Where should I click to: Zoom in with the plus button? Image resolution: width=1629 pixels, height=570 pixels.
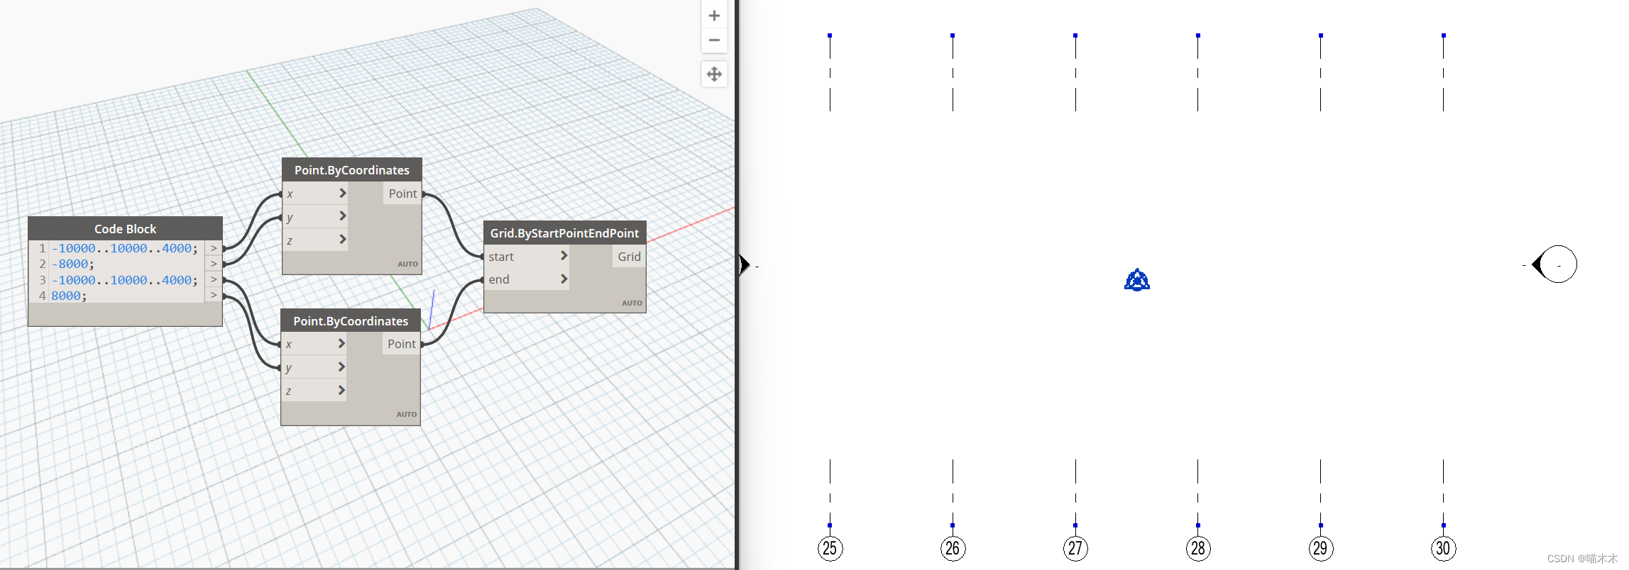point(714,16)
